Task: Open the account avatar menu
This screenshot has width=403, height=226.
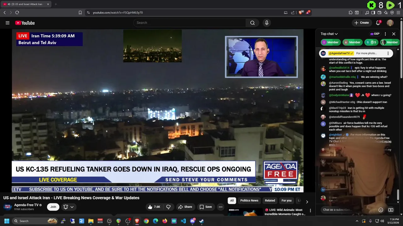Action: pyautogui.click(x=390, y=23)
